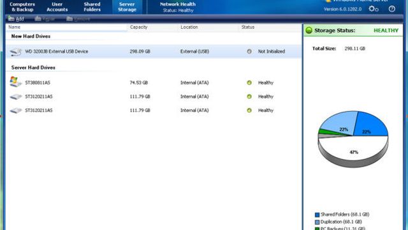Open the Shared Folders tab
408x230 pixels.
[x=92, y=7]
